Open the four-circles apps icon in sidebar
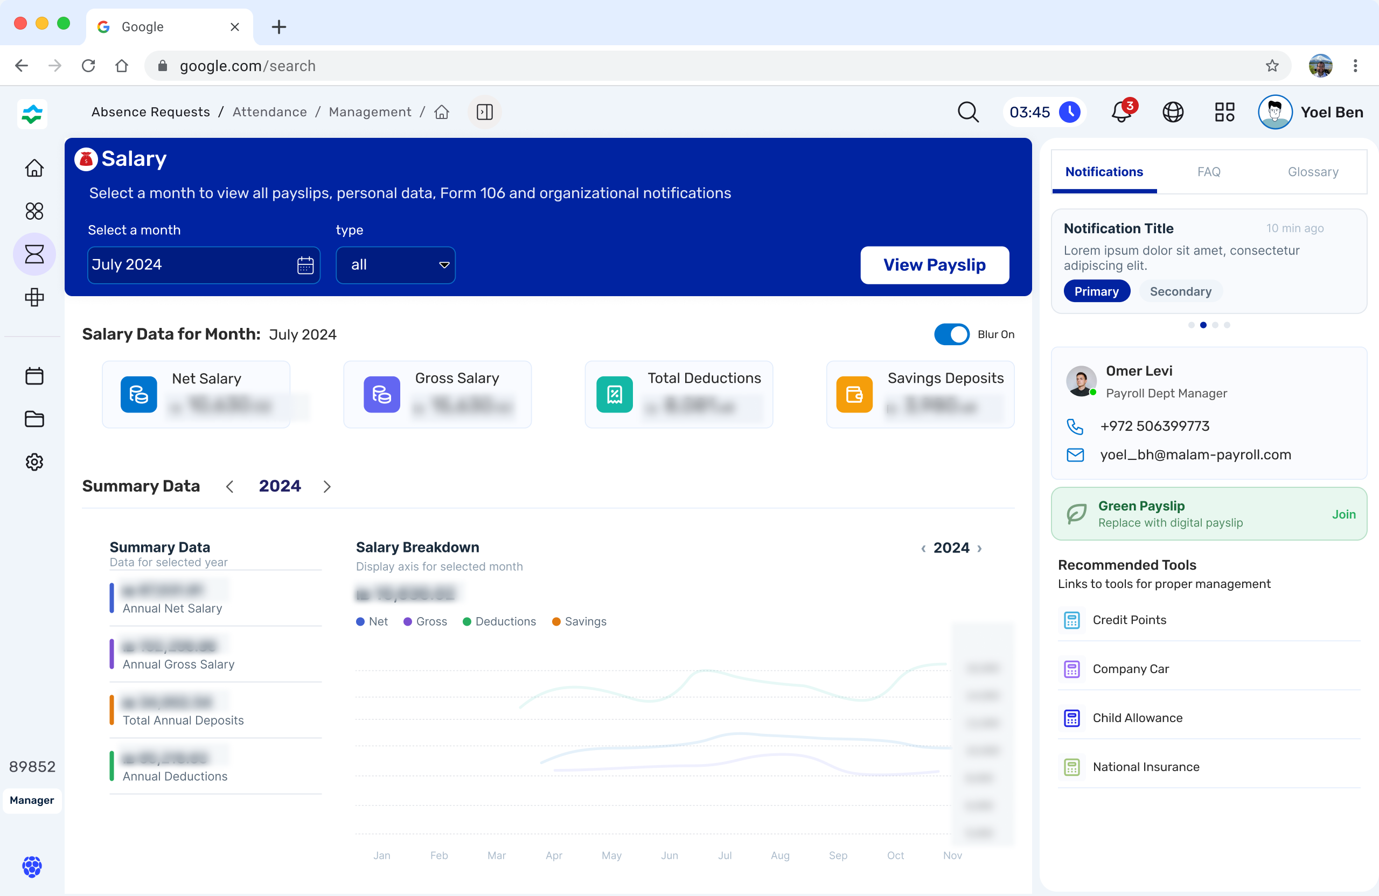 34,211
